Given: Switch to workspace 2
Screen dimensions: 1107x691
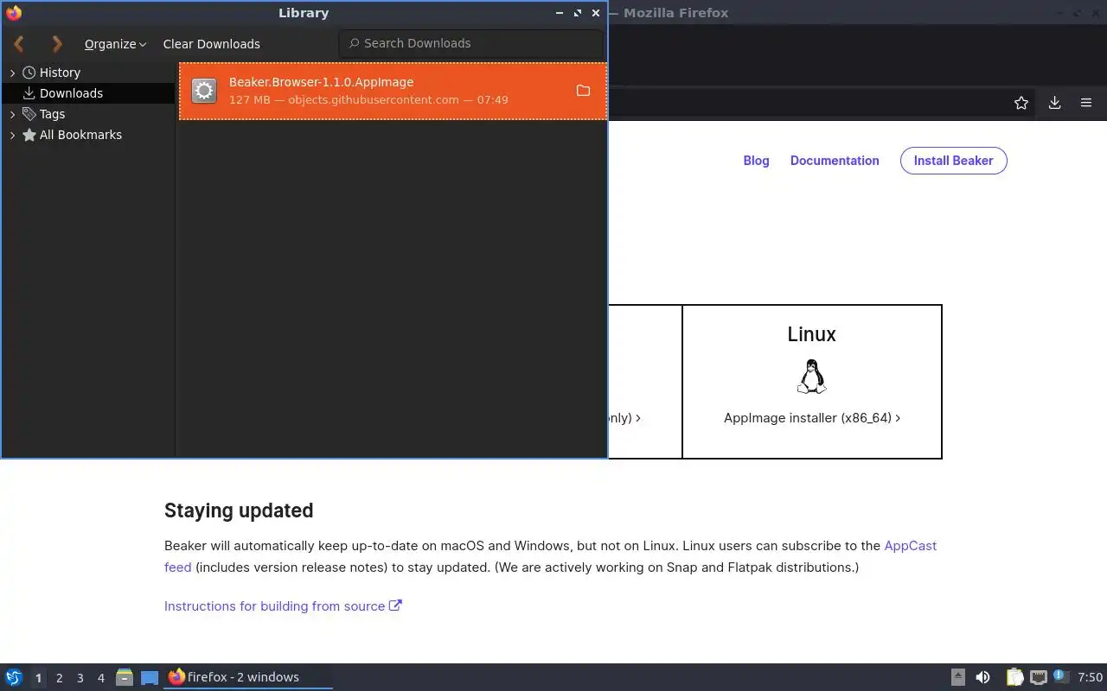Looking at the screenshot, I should [x=59, y=678].
